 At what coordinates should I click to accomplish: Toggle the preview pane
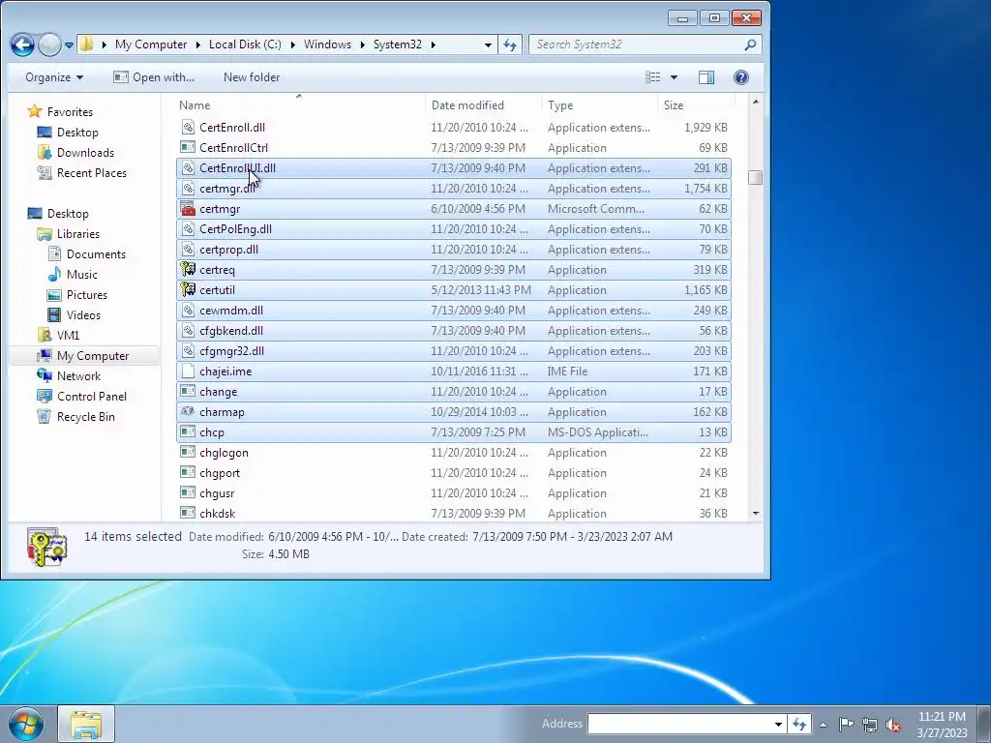706,77
